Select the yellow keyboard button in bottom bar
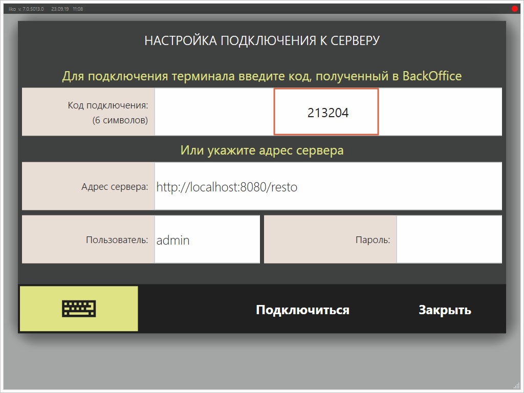Viewport: 524px width, 393px height. pyautogui.click(x=78, y=308)
